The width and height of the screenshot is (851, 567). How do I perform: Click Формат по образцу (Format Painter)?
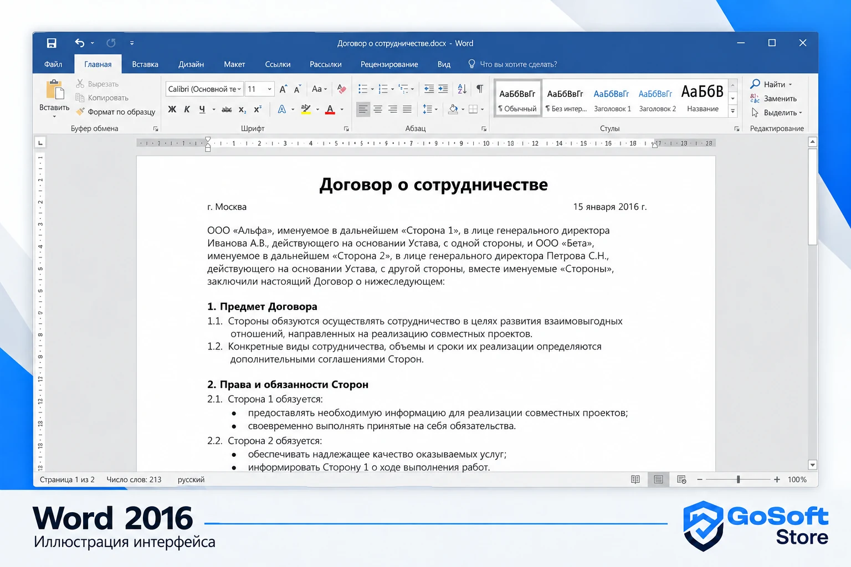click(116, 112)
